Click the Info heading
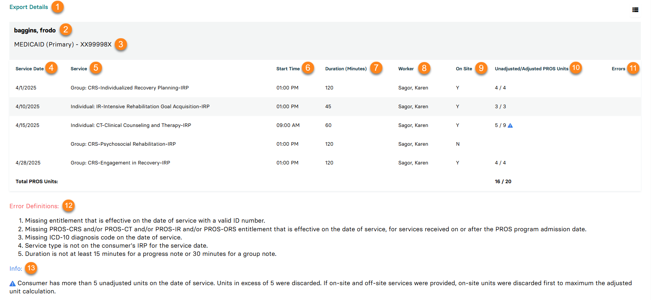This screenshot has height=300, width=651. tap(16, 269)
